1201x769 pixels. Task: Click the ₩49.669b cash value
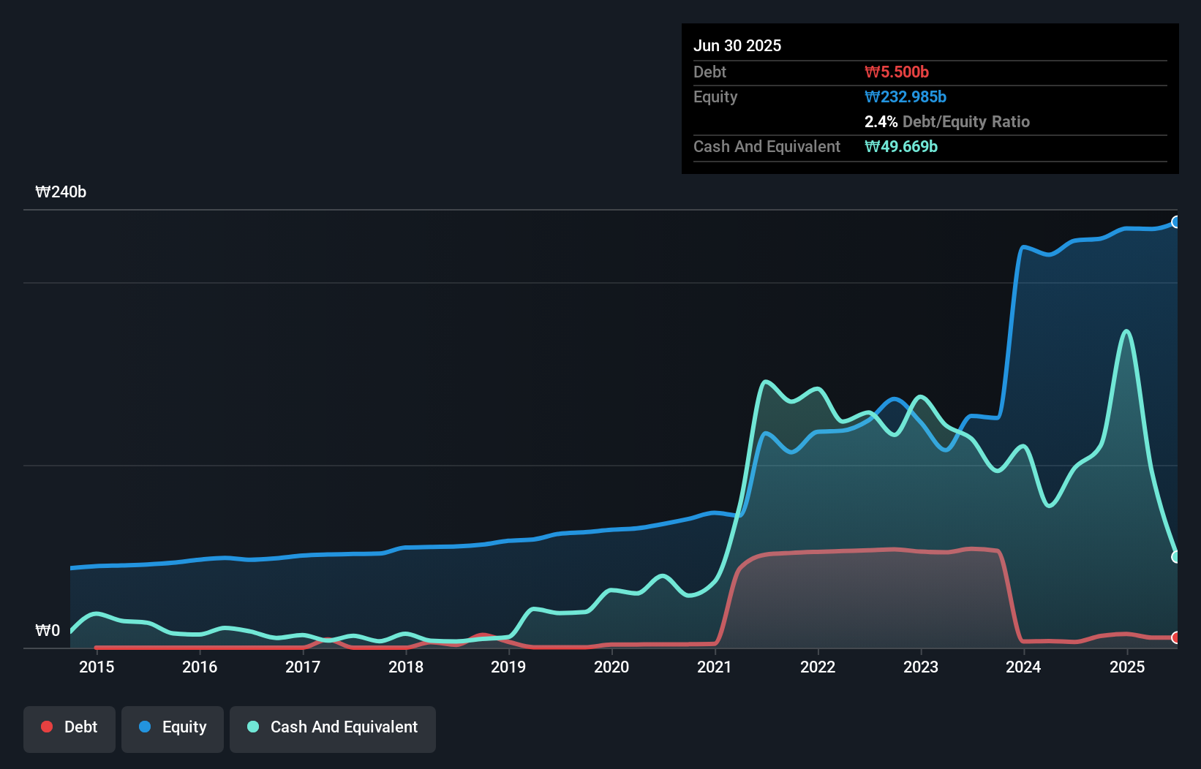[x=901, y=146]
